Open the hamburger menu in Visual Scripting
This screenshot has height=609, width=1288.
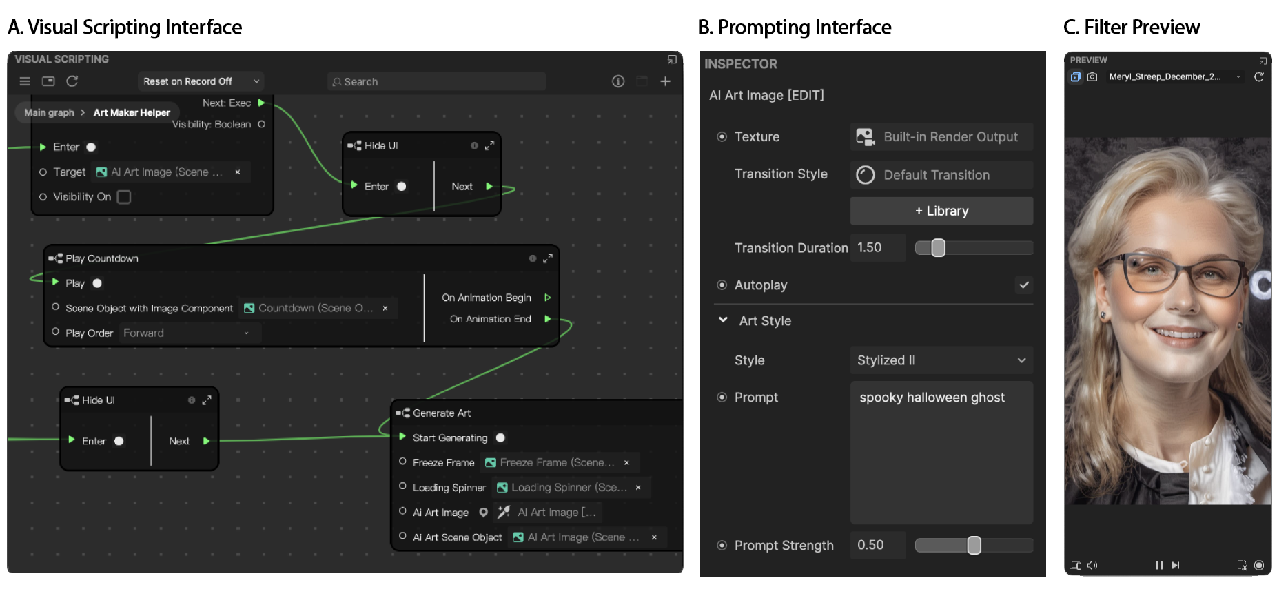tap(25, 81)
